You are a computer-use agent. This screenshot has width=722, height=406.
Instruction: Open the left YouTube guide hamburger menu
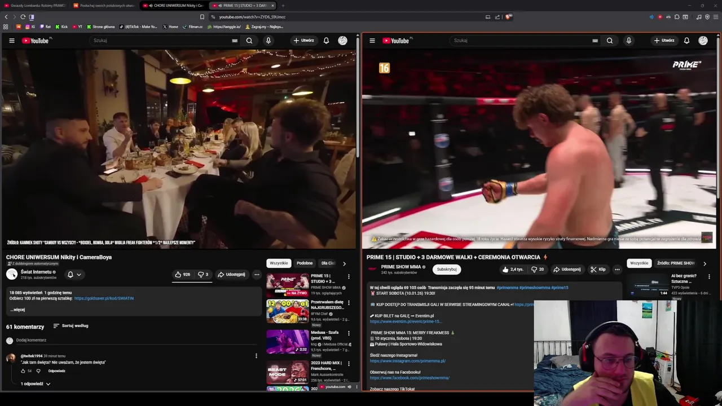(11, 41)
